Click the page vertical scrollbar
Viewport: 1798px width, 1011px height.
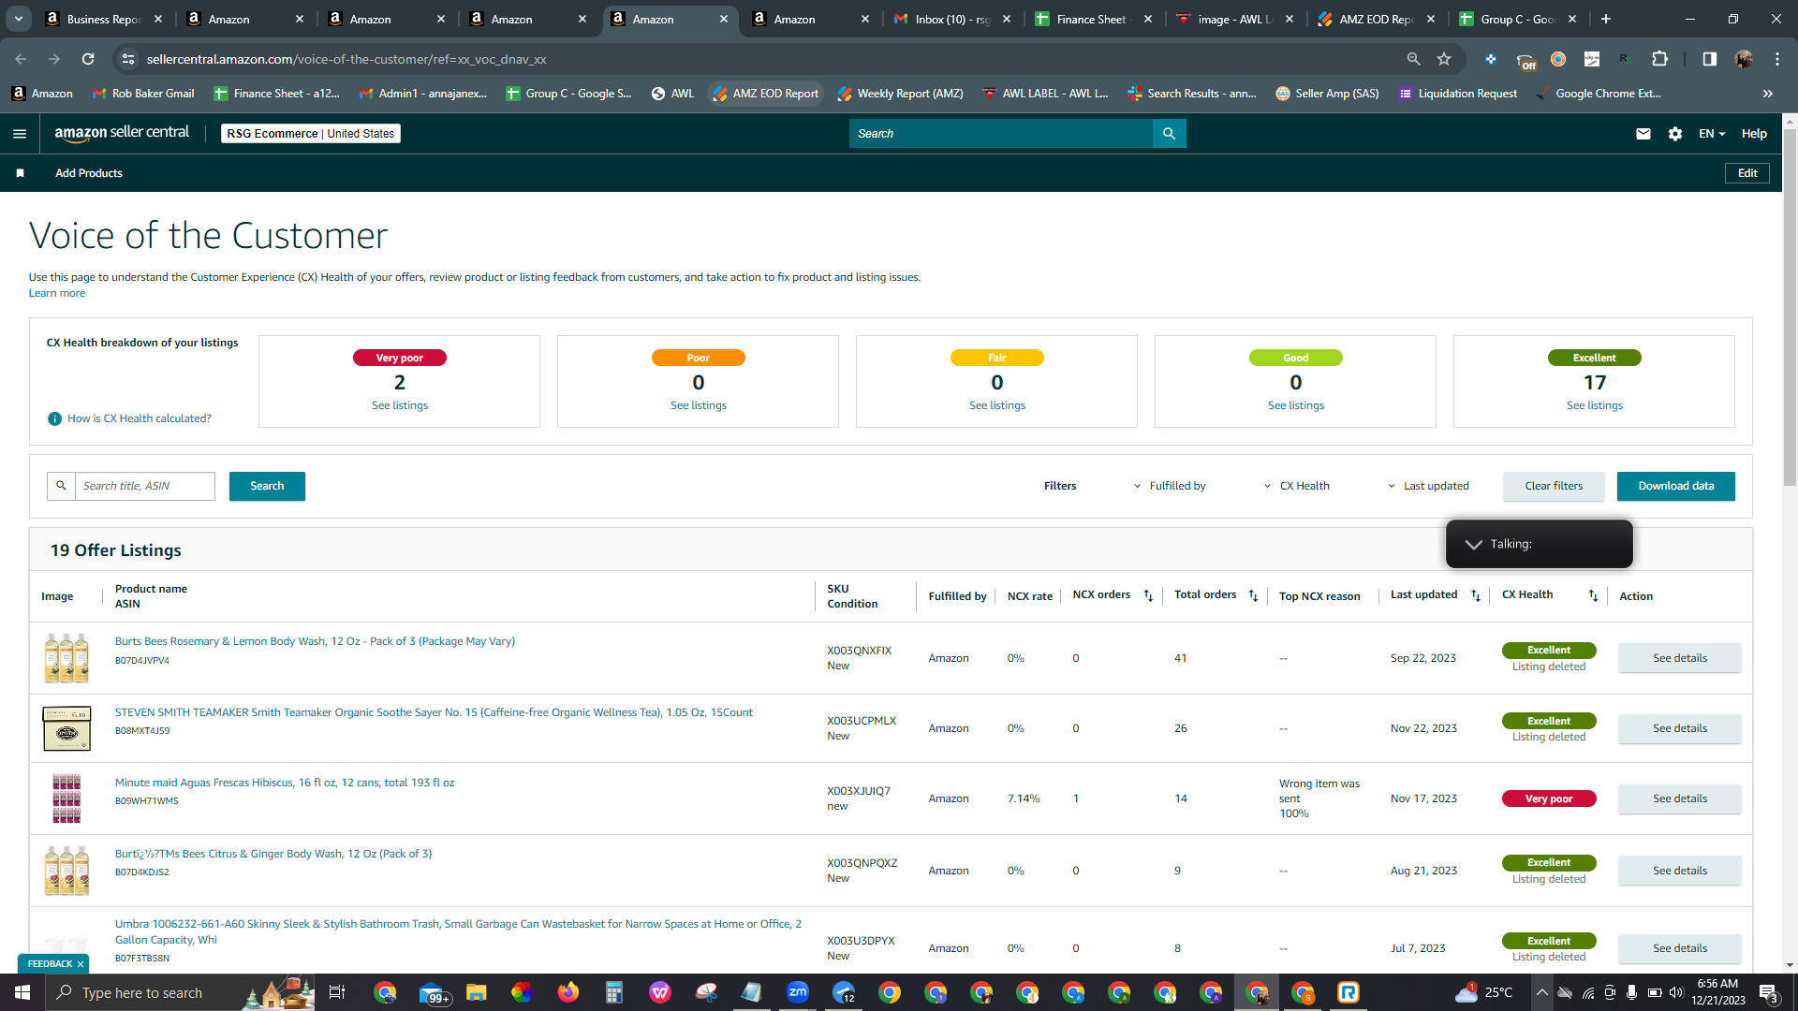click(x=1790, y=309)
